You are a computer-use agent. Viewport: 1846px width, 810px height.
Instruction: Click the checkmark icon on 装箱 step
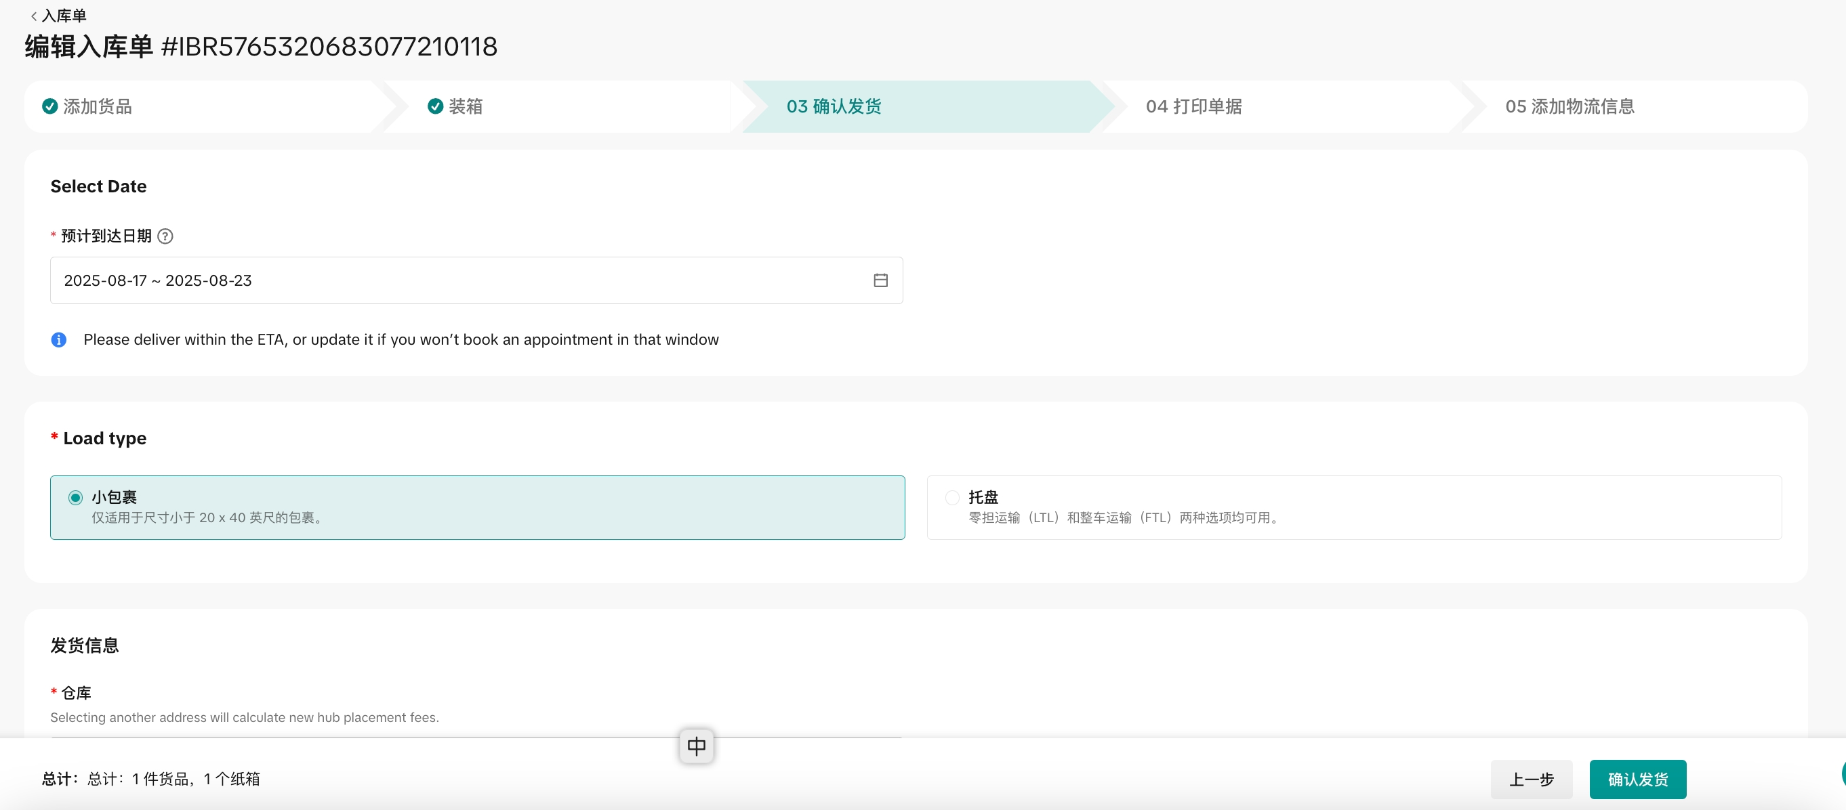[x=435, y=107]
